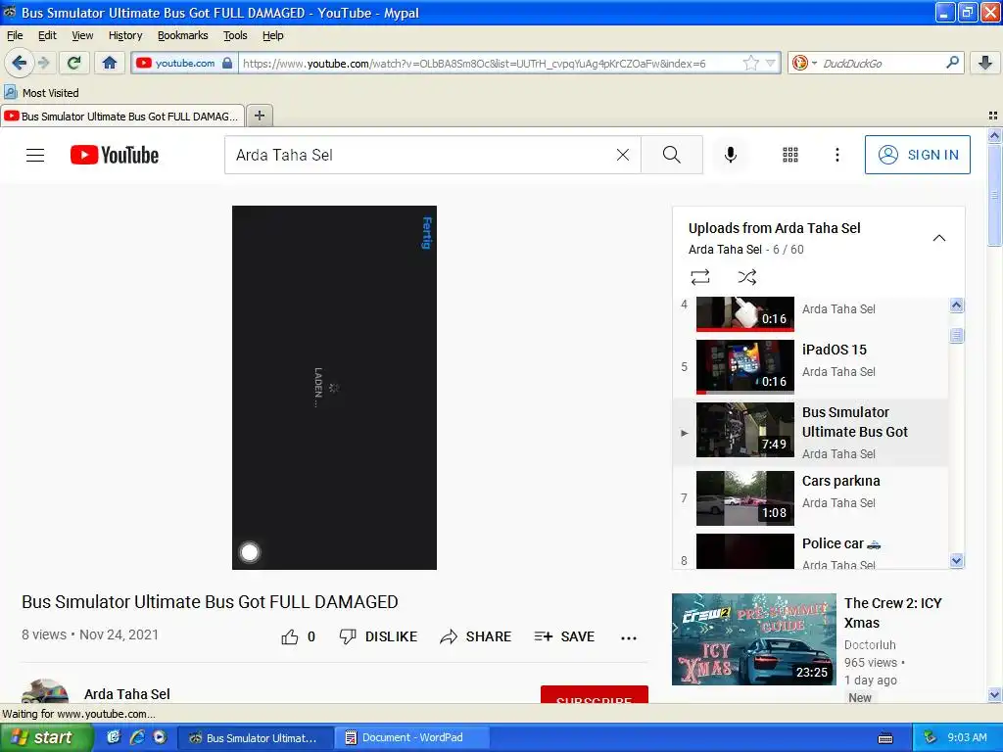Select Bus Simulator Ultimate Bus Got playlist item

coord(810,432)
